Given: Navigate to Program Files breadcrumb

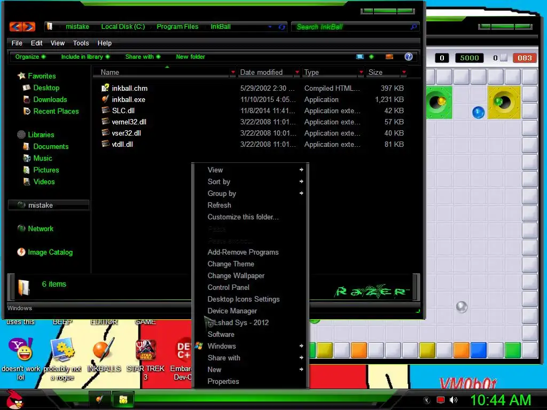Looking at the screenshot, I should click(x=177, y=27).
